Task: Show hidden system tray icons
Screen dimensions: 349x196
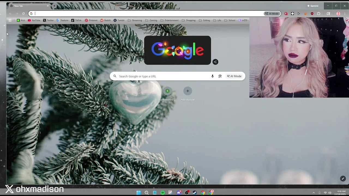Action: 314,193
